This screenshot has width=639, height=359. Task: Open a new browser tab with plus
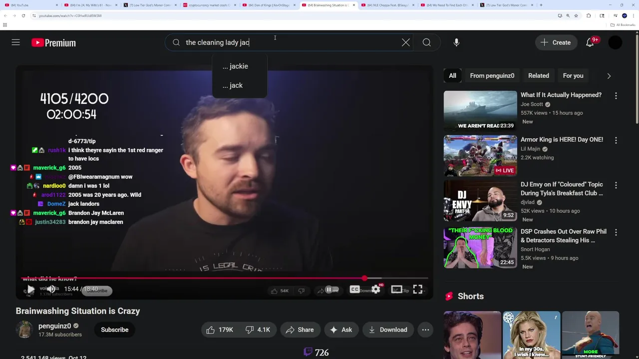(x=541, y=5)
